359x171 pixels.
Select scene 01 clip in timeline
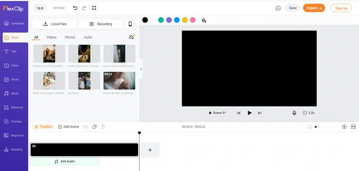[84, 150]
